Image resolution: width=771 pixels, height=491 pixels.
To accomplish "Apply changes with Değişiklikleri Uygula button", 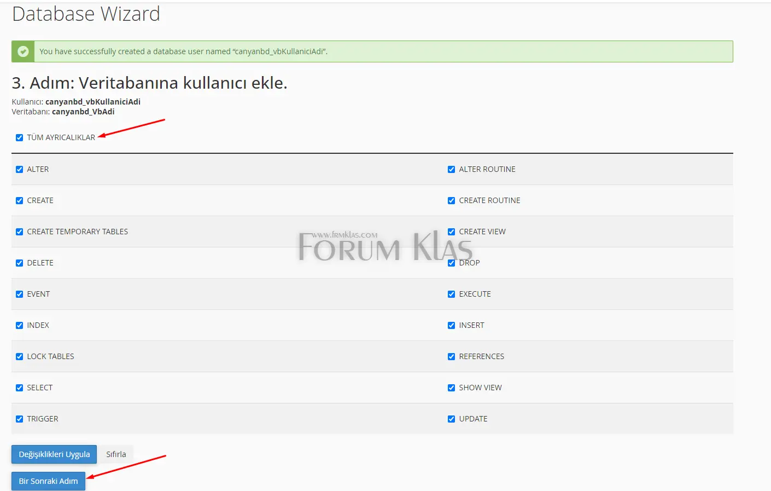I will point(54,454).
